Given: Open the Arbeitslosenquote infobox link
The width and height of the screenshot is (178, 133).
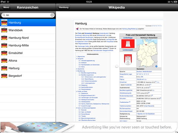Looking at the screenshot, I should click(126, 93).
